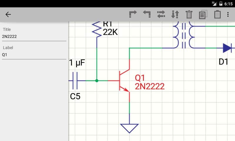Copy the selected component
The width and height of the screenshot is (235, 141).
point(203,14)
